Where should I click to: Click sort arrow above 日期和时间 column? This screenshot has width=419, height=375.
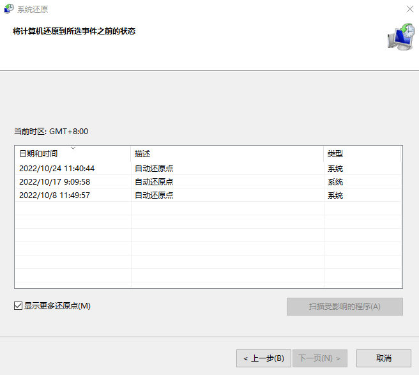pos(73,148)
